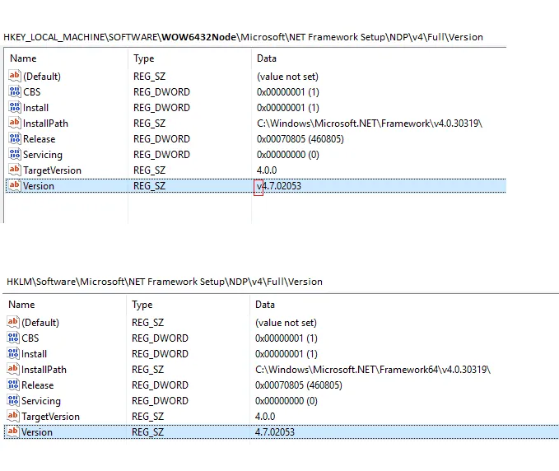
Task: Select TargetVersion name in WOW6432Node table
Action: tap(53, 170)
